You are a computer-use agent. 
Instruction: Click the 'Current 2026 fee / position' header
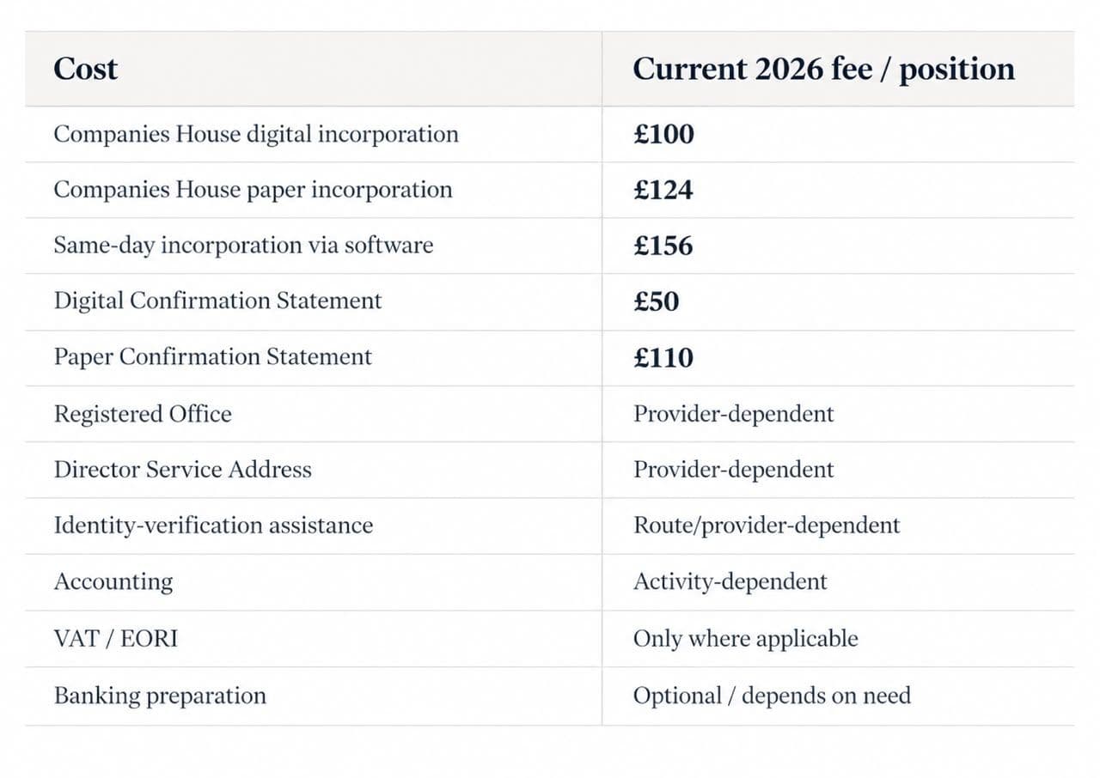(x=823, y=69)
